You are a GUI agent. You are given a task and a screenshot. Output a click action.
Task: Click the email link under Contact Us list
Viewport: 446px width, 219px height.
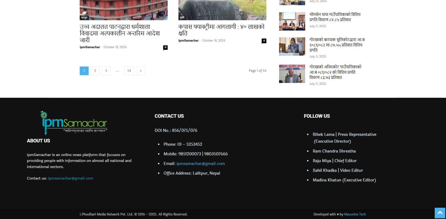tap(201, 164)
